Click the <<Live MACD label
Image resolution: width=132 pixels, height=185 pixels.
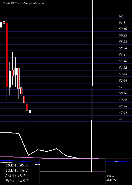click(111, 178)
